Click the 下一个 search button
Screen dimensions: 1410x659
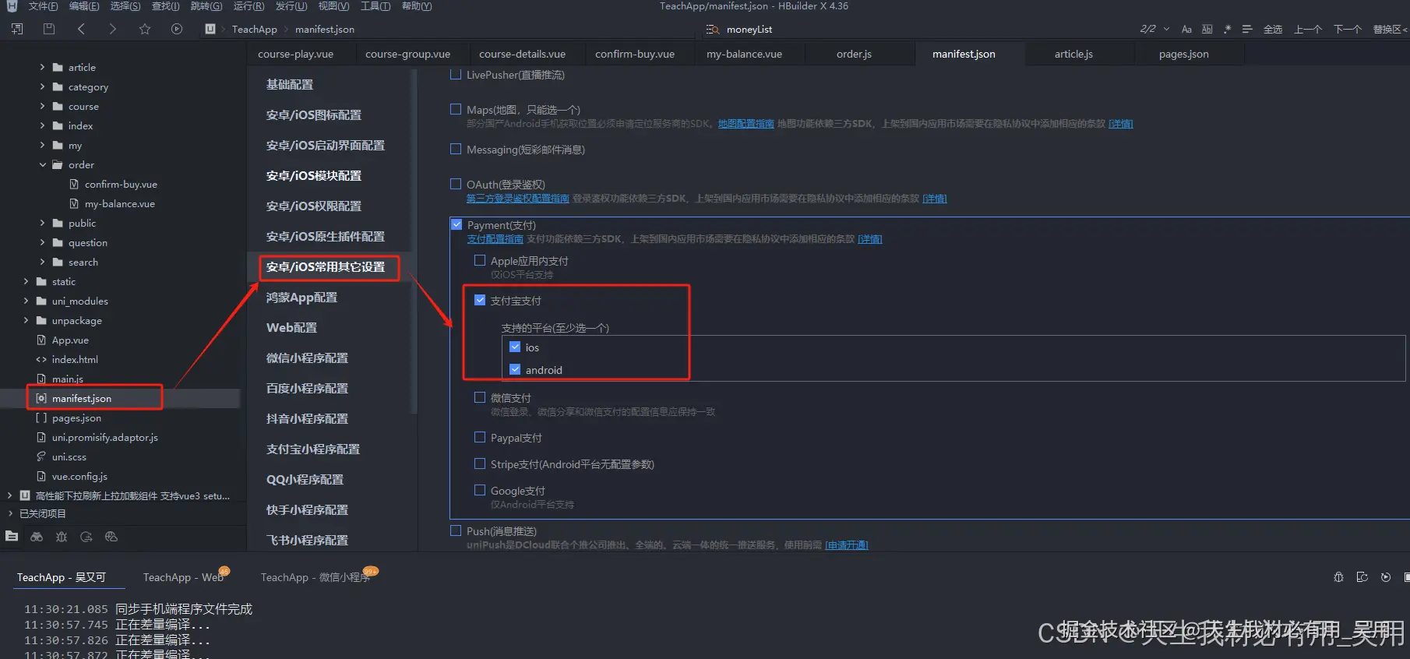[x=1347, y=30]
